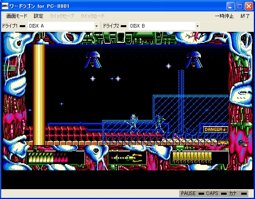Click the DISK A combo box field
Screen dimensions: 255x199
63,26
